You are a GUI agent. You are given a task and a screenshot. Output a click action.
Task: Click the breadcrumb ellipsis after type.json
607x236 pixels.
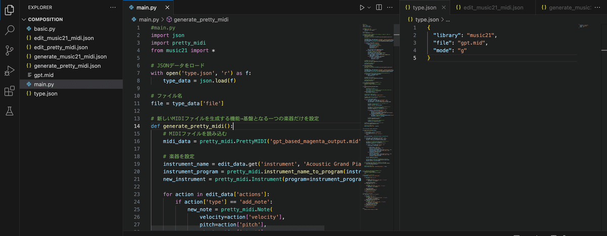(449, 20)
